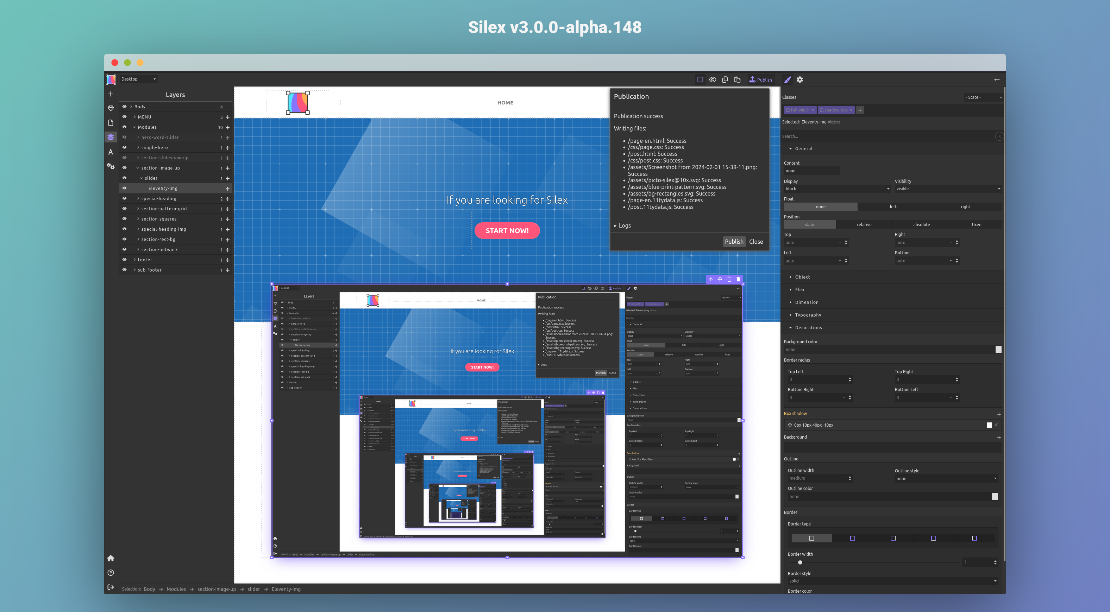The width and height of the screenshot is (1110, 612).
Task: Click duplicate icon on canvas element toolbar
Action: tap(729, 279)
